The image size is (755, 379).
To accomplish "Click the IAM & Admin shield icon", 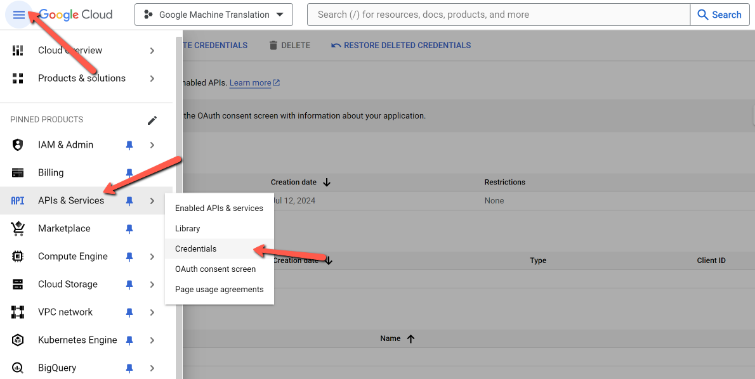I will [18, 145].
